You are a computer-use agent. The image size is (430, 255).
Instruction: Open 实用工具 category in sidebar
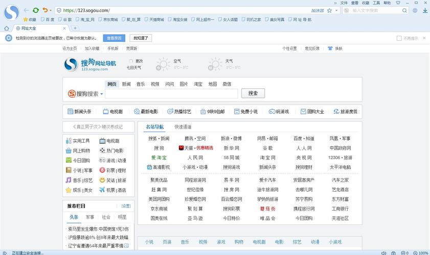[78, 141]
